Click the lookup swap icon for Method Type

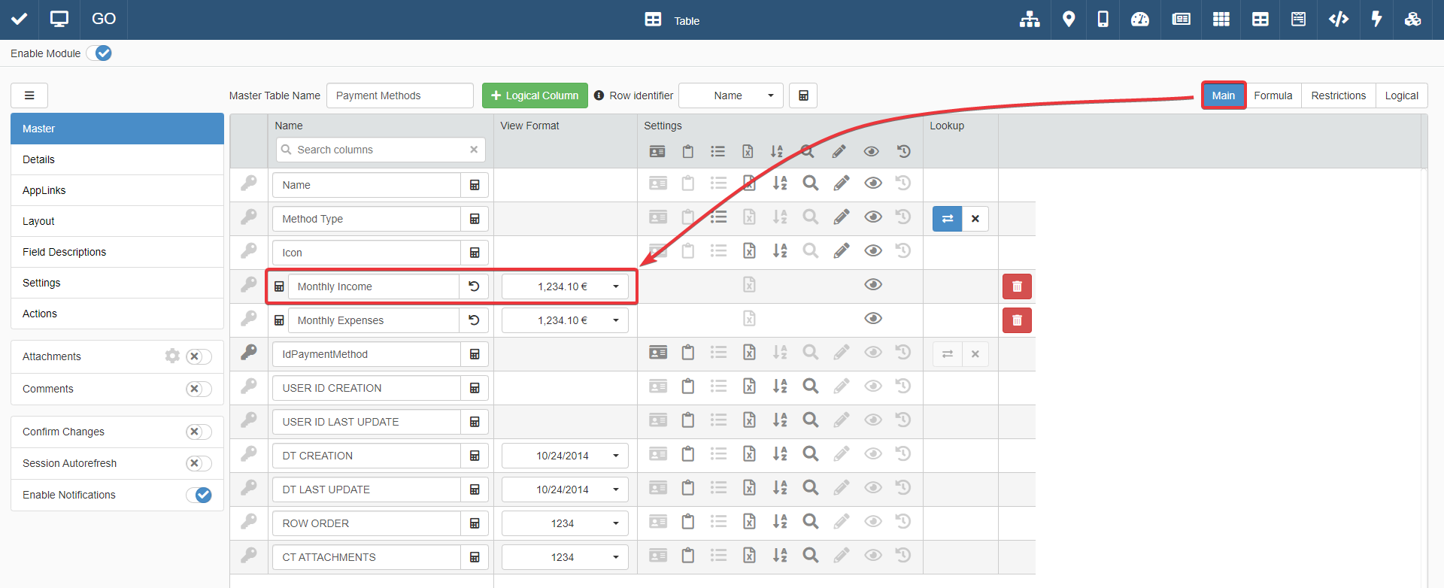coord(947,219)
